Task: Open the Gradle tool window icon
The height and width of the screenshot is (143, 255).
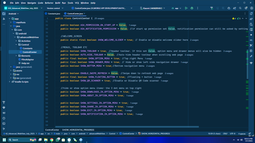Action: click(251, 19)
